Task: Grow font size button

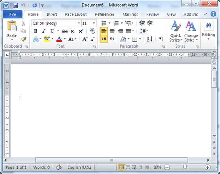Action: click(x=85, y=39)
